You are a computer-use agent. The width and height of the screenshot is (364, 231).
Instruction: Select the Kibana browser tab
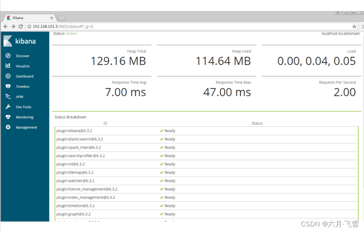29,18
